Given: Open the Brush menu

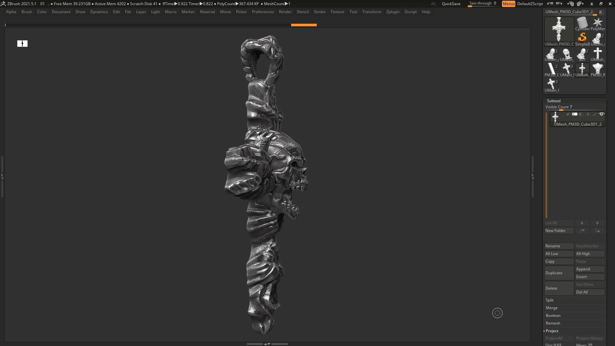Looking at the screenshot, I should [27, 12].
